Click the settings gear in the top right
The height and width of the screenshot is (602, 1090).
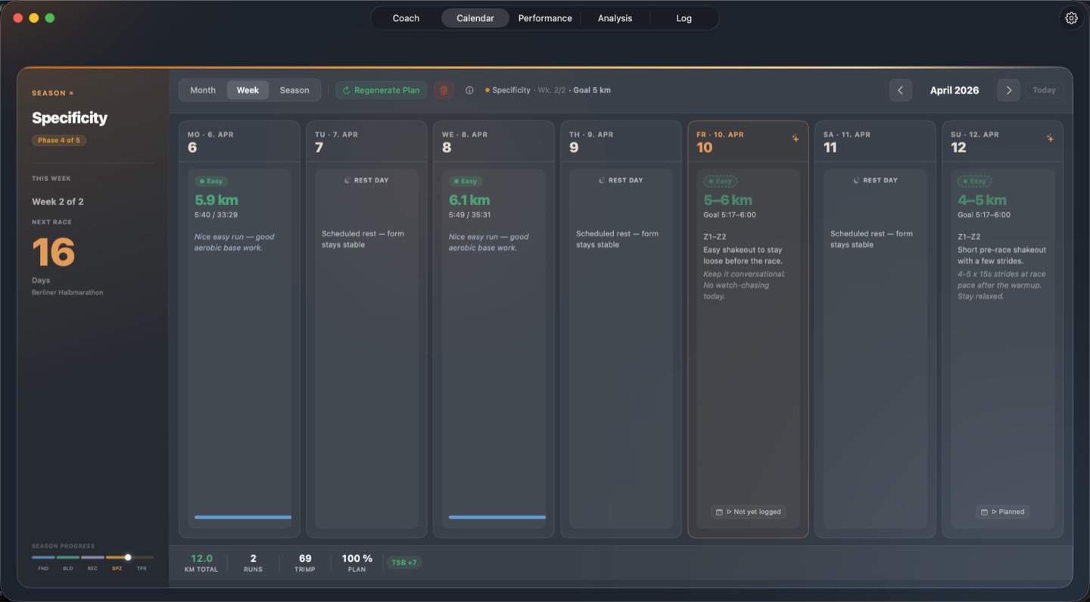pos(1071,17)
